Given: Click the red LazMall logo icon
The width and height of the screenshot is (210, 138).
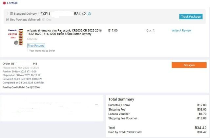Looking at the screenshot, I should tap(4, 3).
